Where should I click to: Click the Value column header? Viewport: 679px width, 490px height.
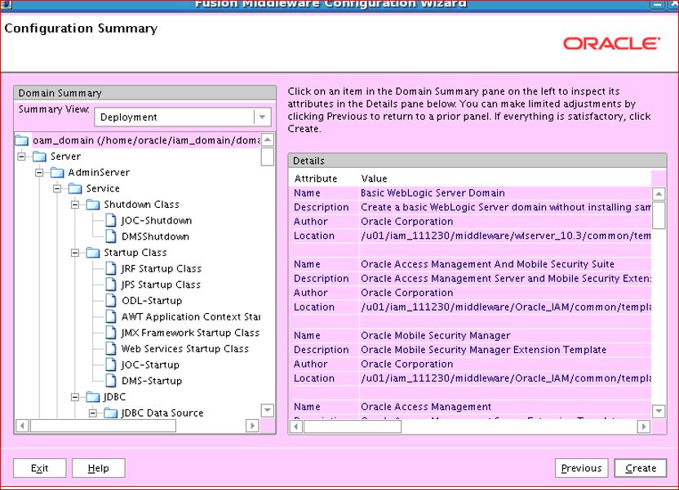point(374,179)
